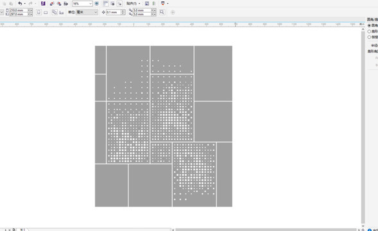378x231 pixels.
Task: Click the Export icon in the toolbar
Action: coord(59,4)
